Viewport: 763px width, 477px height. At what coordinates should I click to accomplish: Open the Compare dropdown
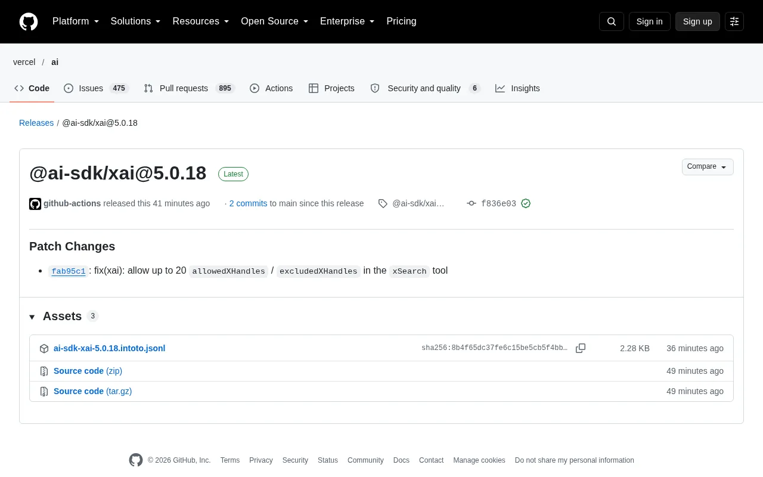(708, 167)
